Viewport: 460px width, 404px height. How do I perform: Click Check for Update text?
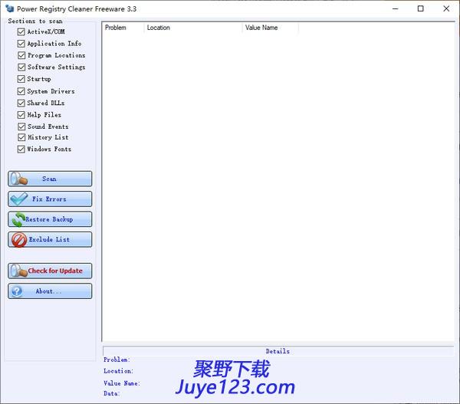click(x=55, y=271)
